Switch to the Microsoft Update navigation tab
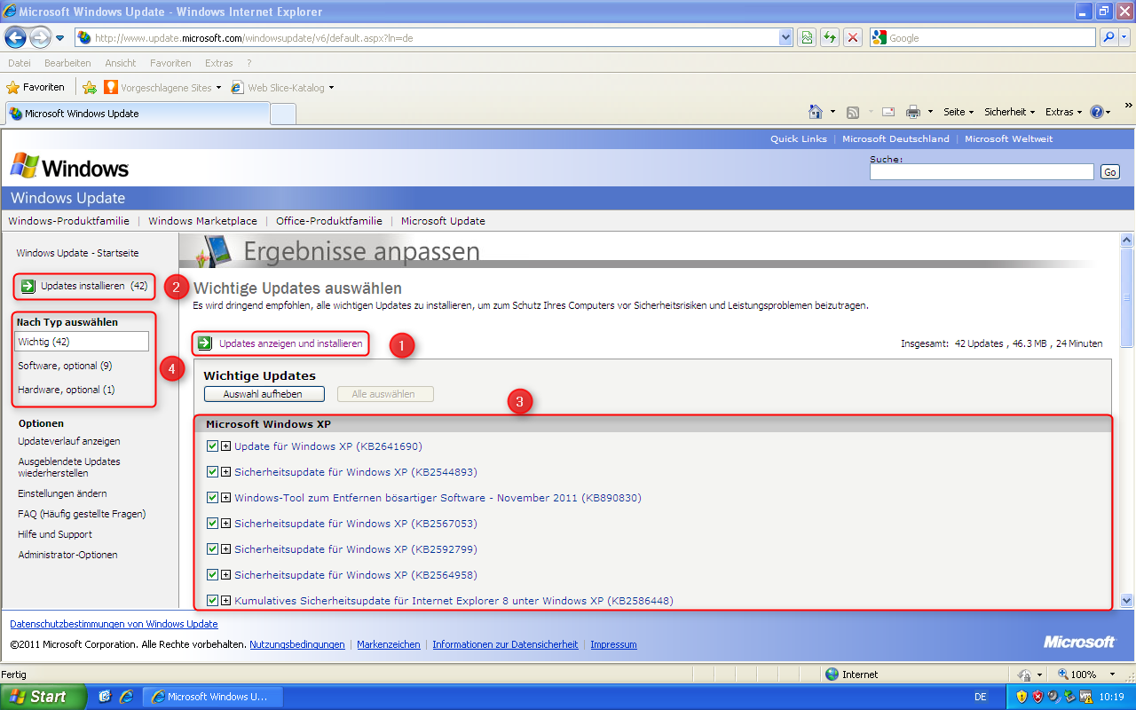The height and width of the screenshot is (710, 1136). pos(443,221)
